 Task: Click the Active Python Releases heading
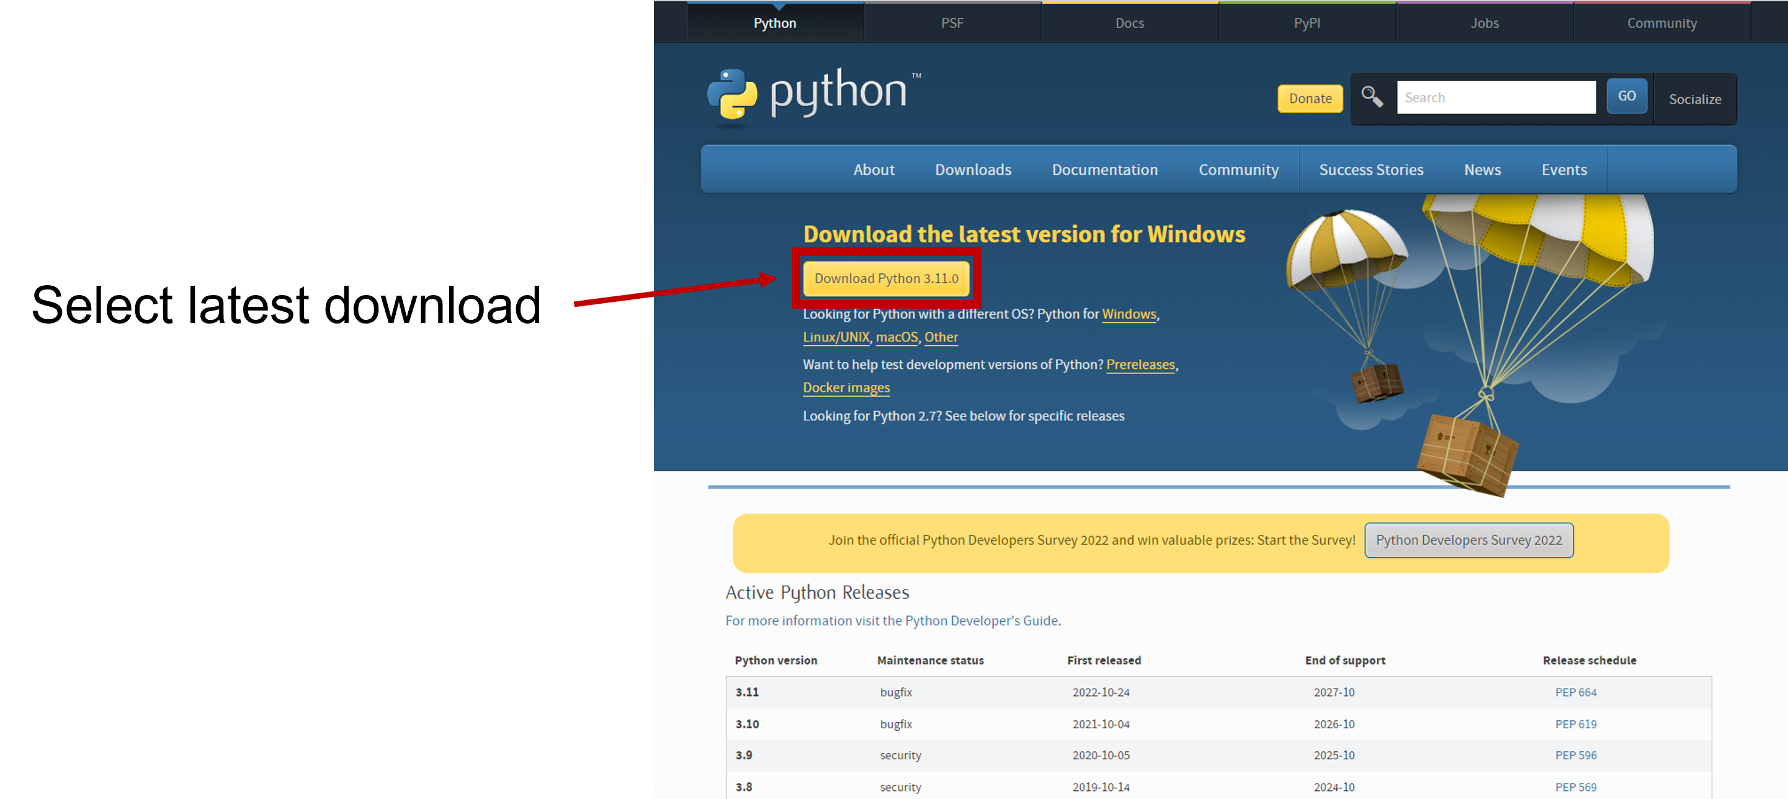817,593
